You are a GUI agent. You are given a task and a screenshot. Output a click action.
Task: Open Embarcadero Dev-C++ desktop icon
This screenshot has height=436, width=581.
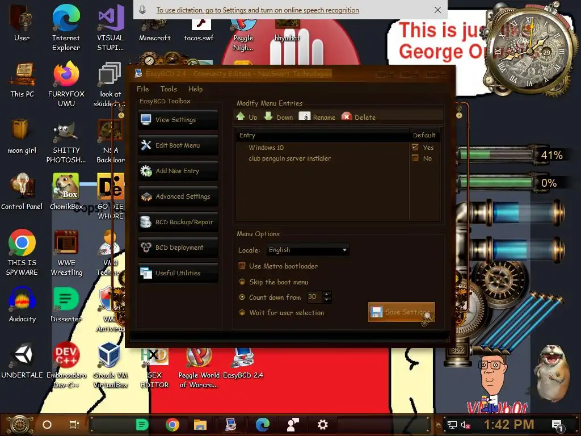pos(66,364)
